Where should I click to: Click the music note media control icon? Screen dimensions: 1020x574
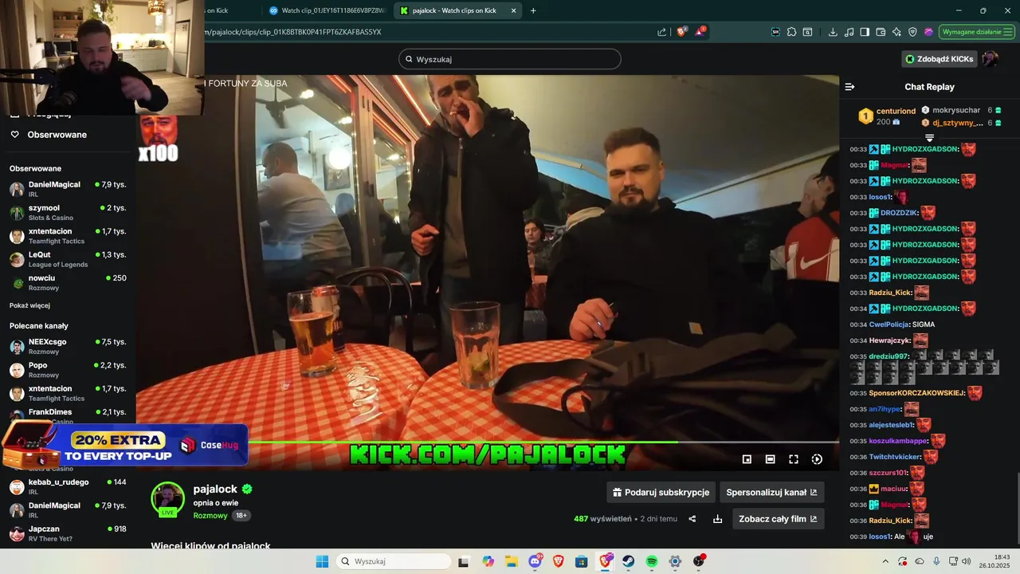coord(849,32)
